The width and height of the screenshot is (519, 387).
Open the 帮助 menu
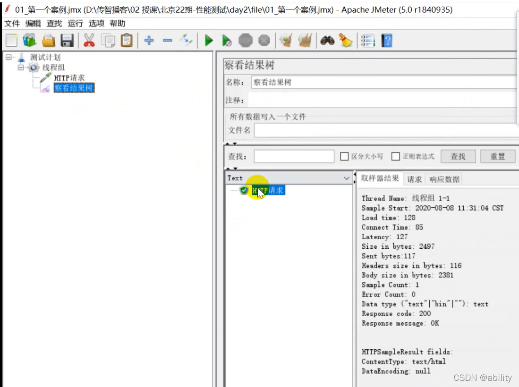(118, 24)
